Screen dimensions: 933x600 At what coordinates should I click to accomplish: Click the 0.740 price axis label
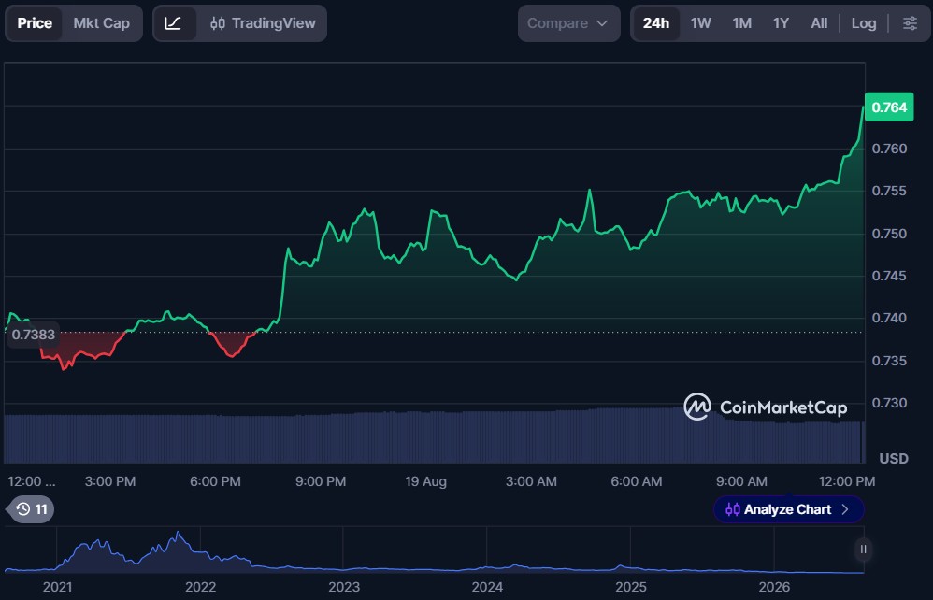point(889,318)
